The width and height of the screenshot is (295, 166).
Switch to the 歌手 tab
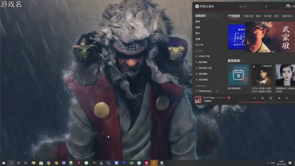click(277, 16)
